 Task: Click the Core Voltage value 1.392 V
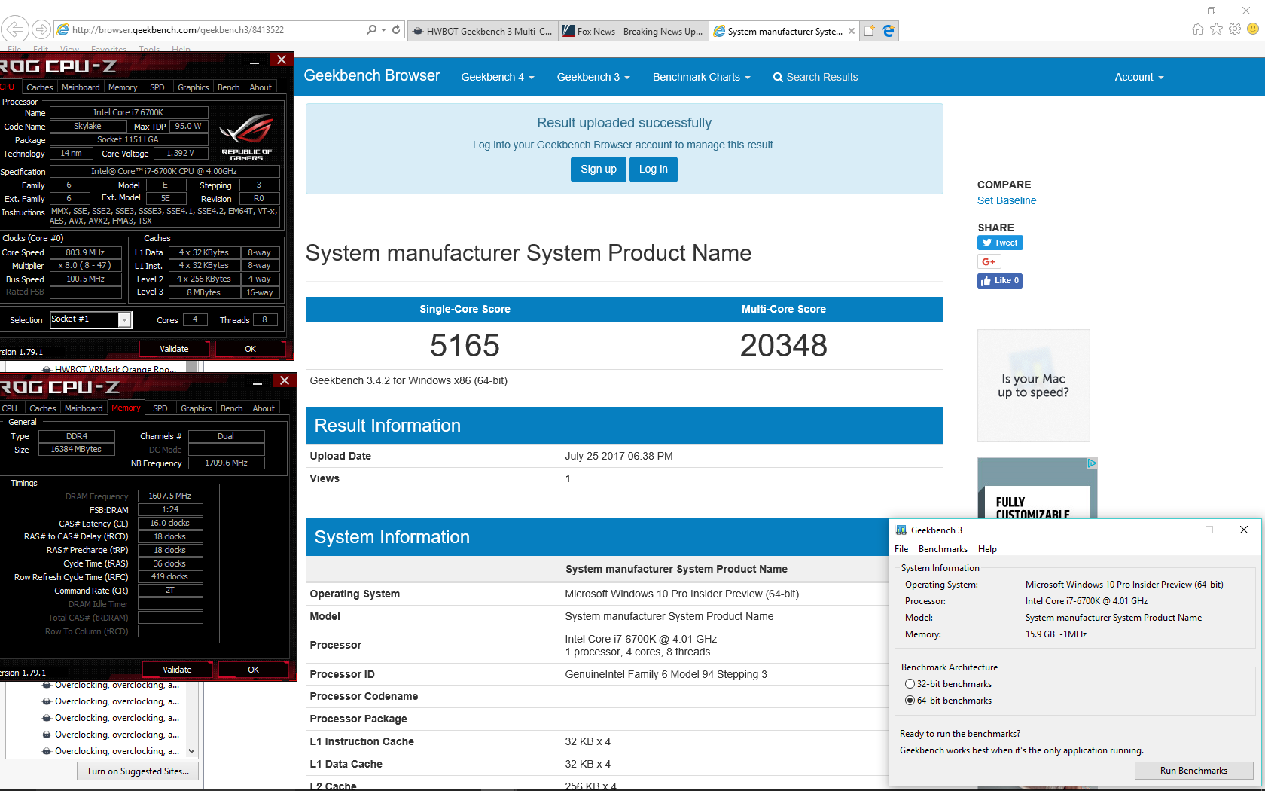[181, 154]
